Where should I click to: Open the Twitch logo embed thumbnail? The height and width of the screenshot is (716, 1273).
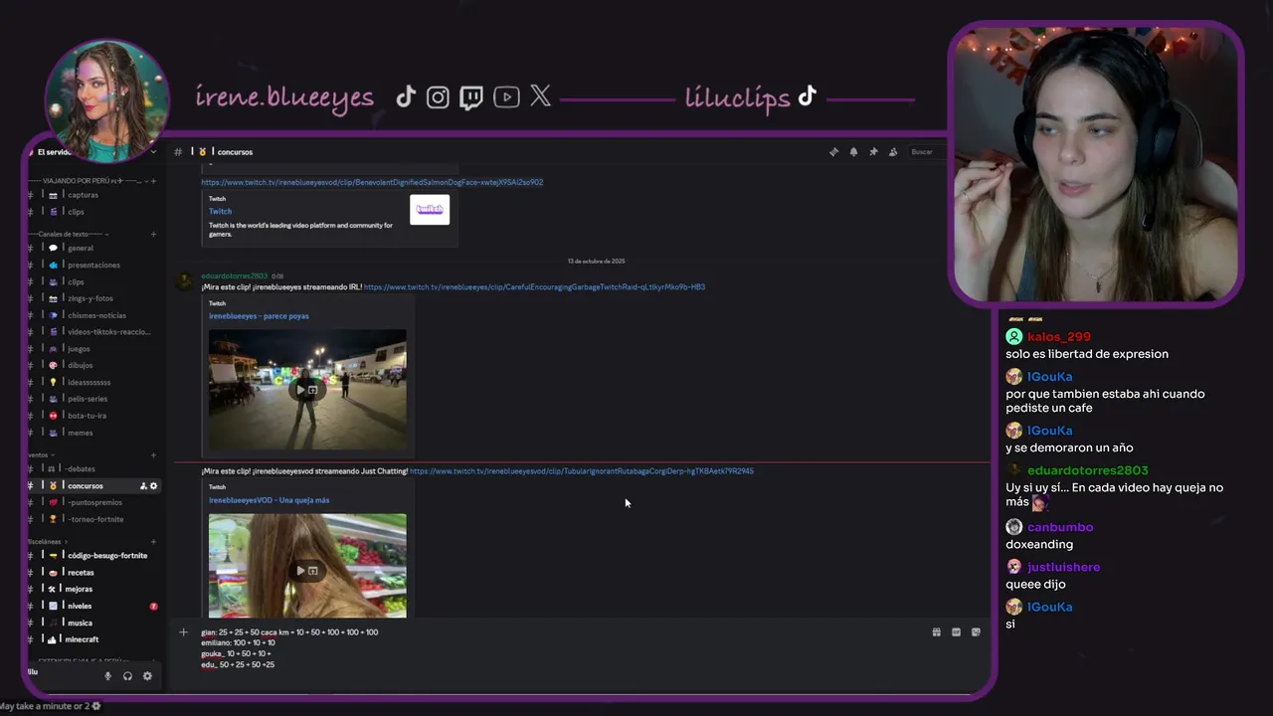point(430,209)
